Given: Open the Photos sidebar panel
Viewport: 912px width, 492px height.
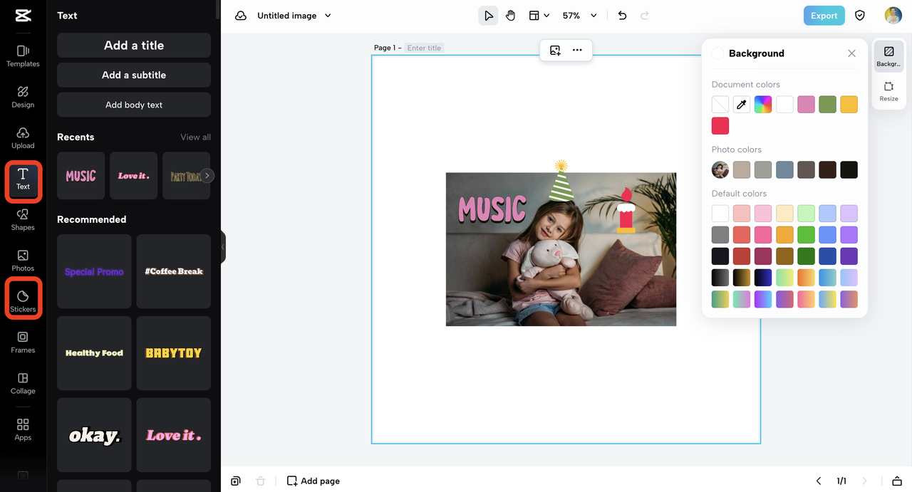Looking at the screenshot, I should point(23,261).
